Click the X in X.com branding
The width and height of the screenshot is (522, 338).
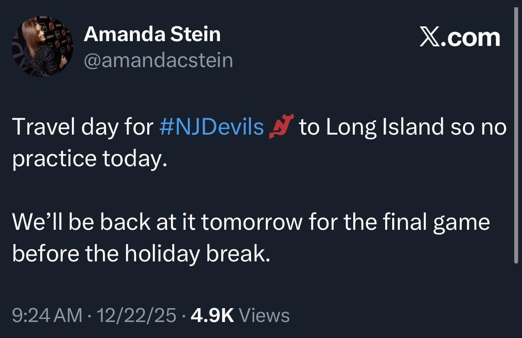click(x=429, y=38)
